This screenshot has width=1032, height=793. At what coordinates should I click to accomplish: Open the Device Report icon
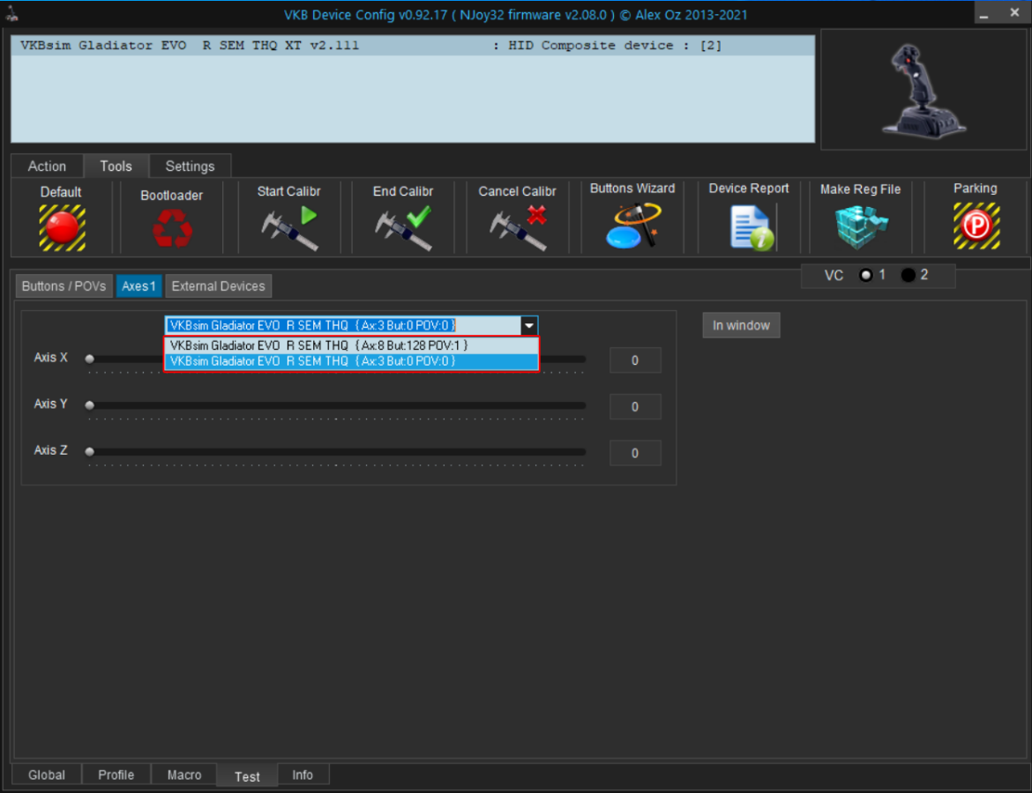coord(750,226)
